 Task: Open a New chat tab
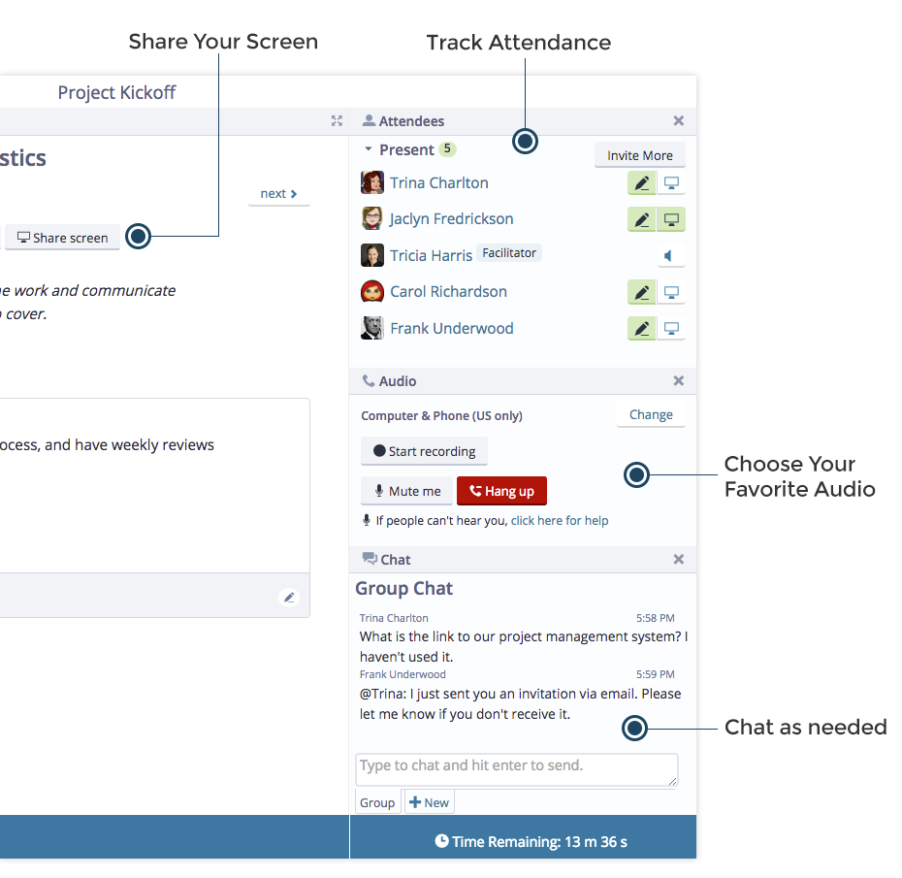(430, 802)
